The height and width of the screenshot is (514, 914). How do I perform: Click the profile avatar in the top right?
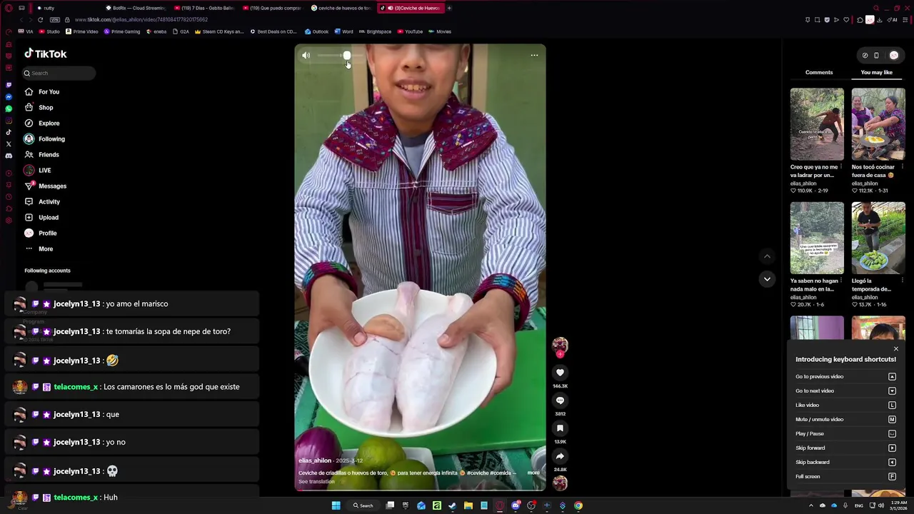click(x=893, y=55)
